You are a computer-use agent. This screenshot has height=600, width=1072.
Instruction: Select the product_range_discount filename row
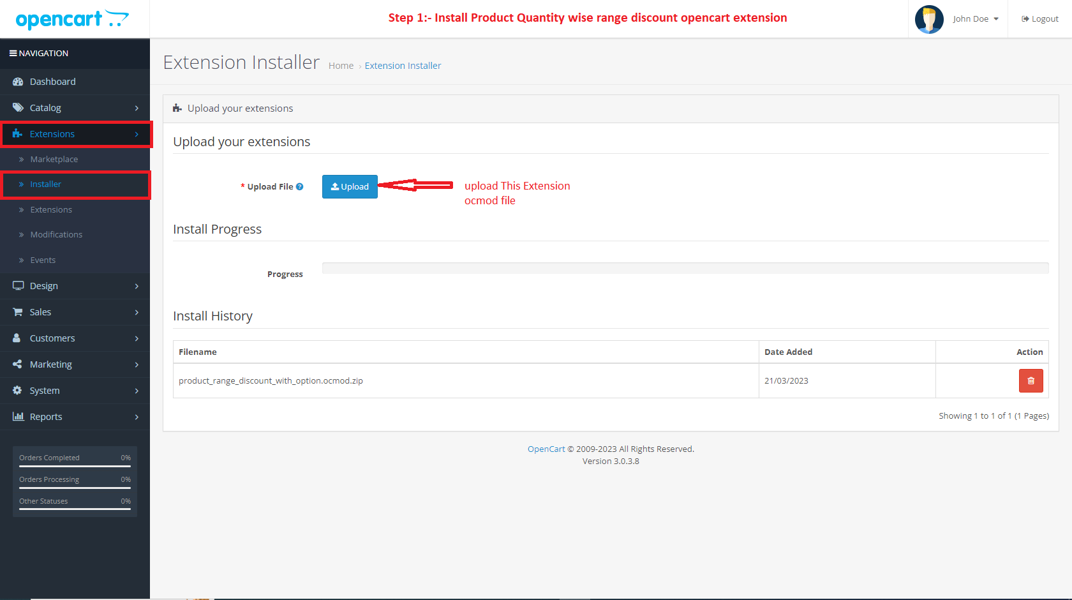(271, 380)
